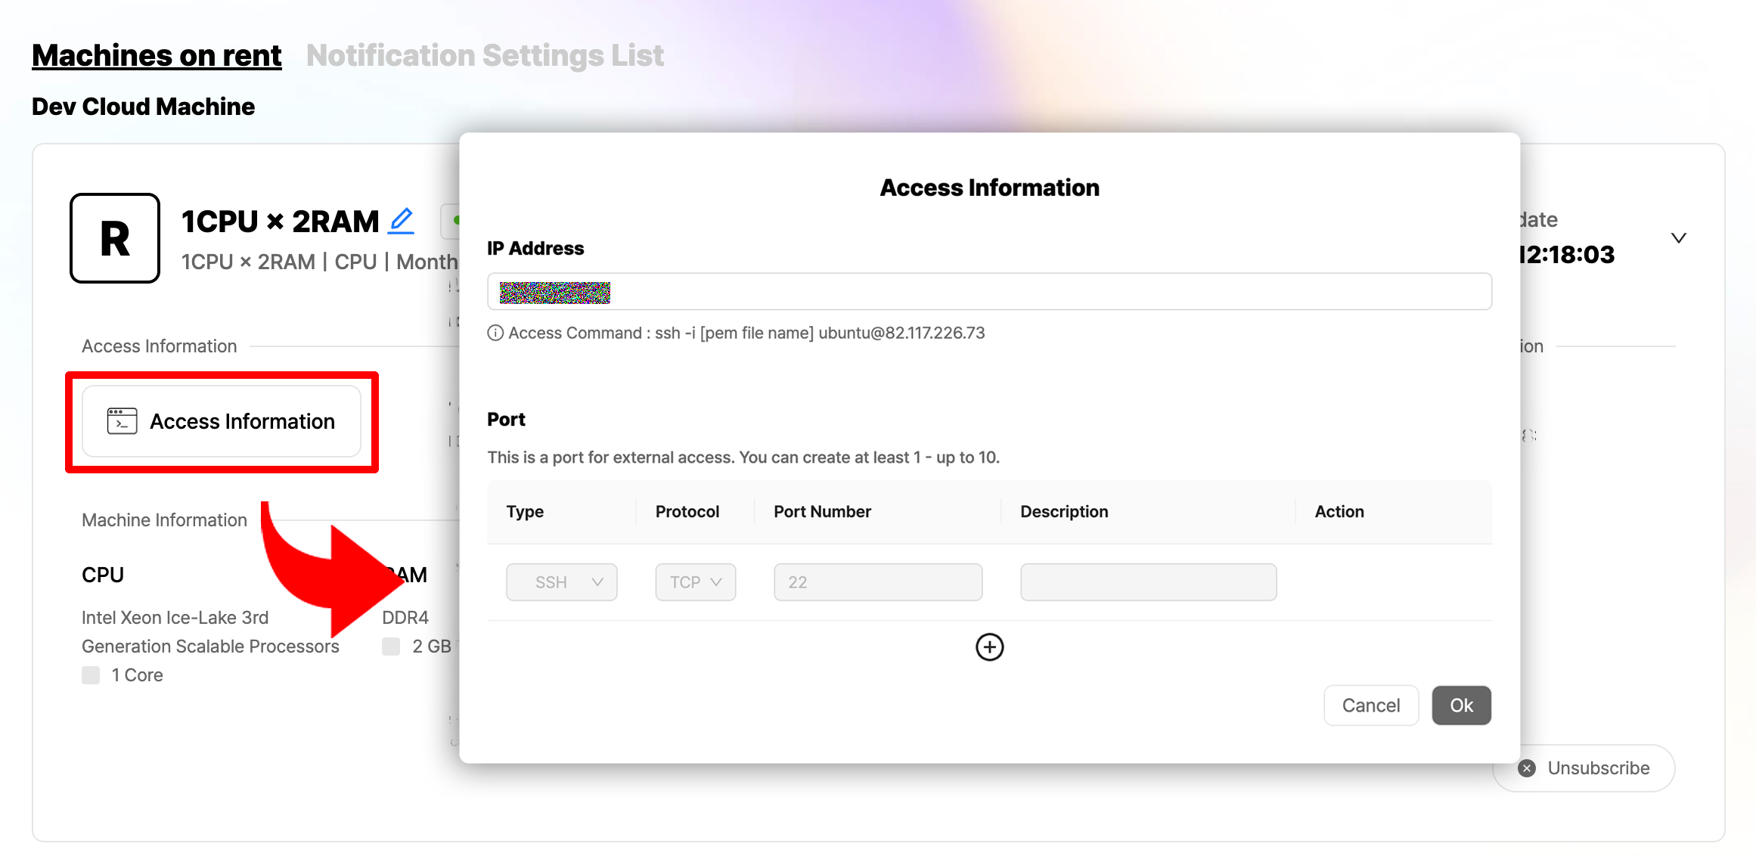1756x859 pixels.
Task: Click the Unsubscribe button
Action: [x=1597, y=768]
